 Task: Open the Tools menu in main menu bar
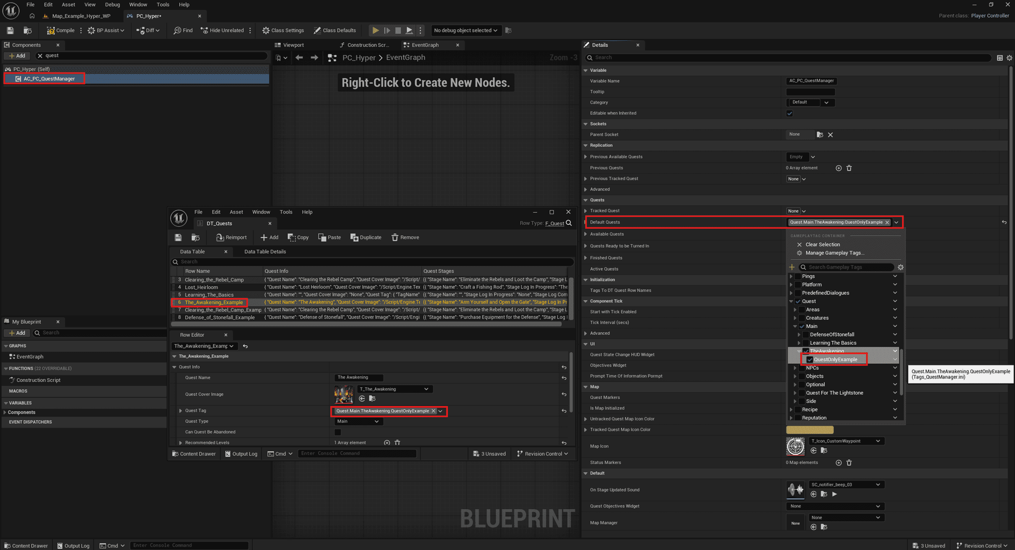click(163, 4)
